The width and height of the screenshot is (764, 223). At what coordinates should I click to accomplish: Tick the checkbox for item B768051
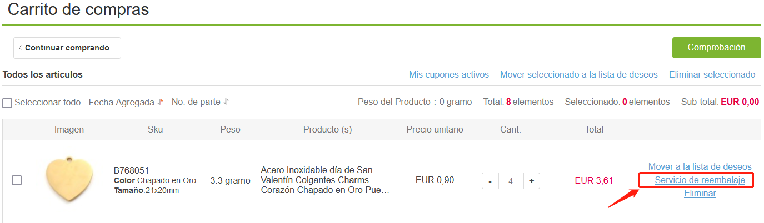17,180
